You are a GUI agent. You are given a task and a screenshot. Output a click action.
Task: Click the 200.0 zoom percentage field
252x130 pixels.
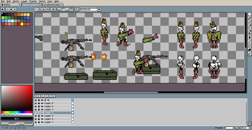click(245, 128)
